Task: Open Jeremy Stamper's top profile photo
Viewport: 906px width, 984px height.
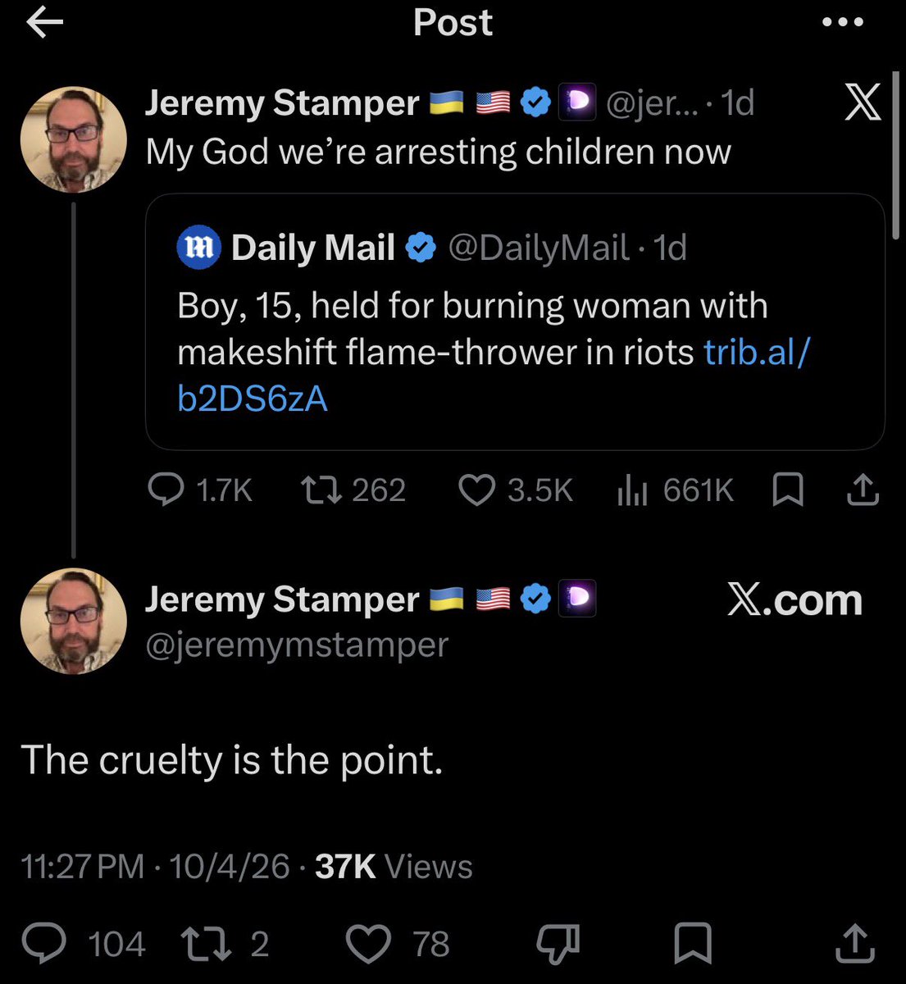Action: [x=74, y=139]
